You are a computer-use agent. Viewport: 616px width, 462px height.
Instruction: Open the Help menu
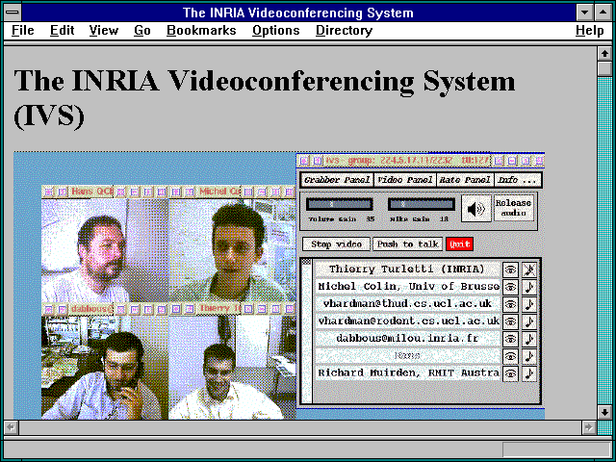tap(590, 30)
